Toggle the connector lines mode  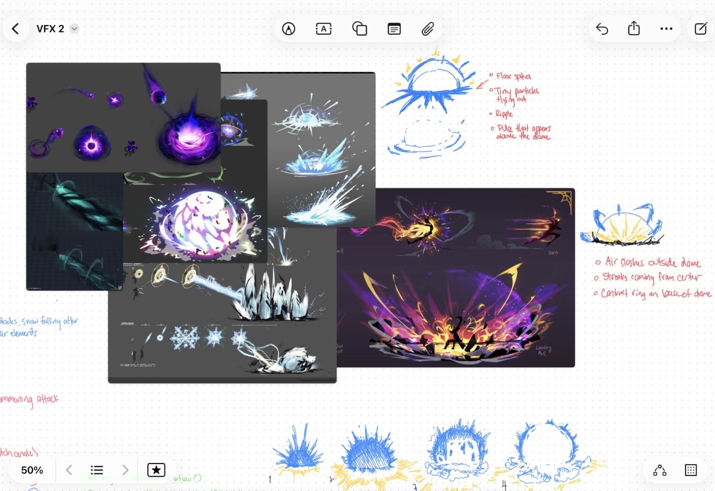660,470
